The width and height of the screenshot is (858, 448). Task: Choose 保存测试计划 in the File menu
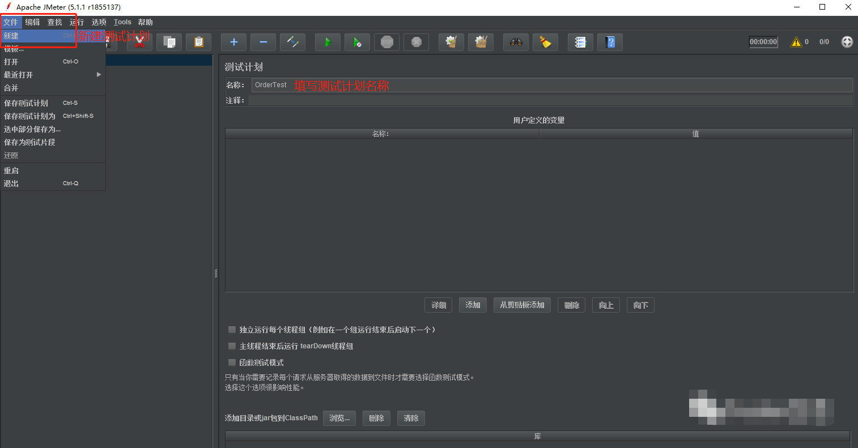point(53,103)
